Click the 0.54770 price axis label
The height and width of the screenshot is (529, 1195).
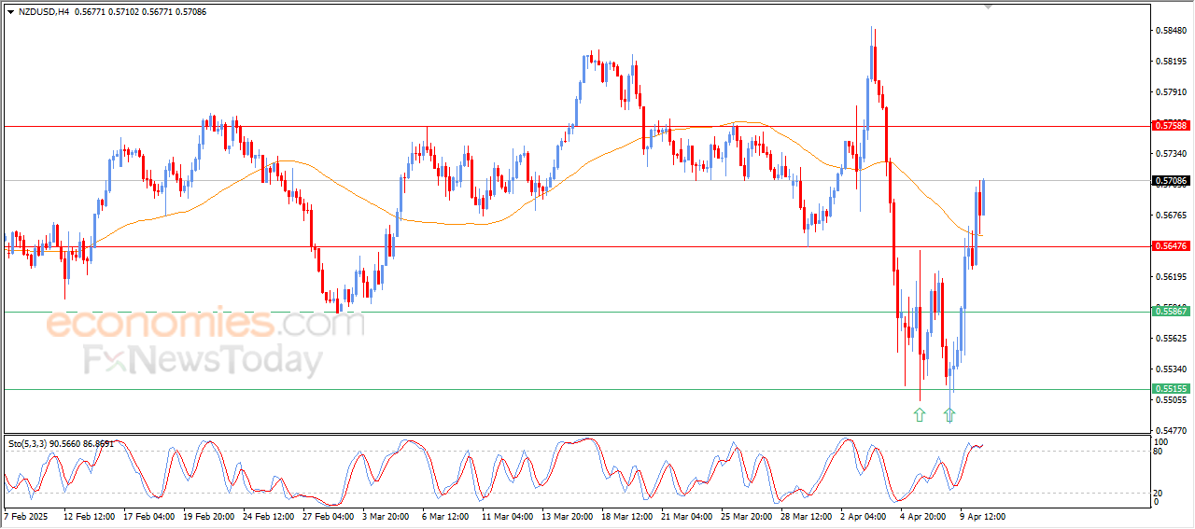(1171, 431)
